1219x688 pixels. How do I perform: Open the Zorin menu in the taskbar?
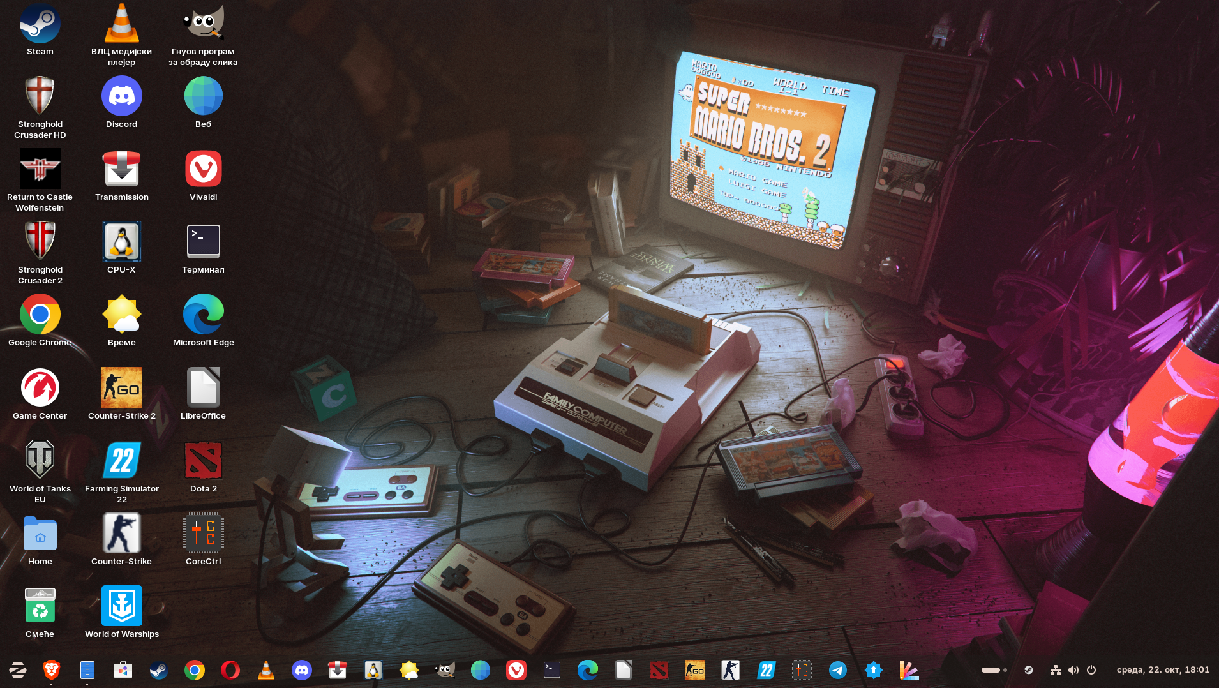(x=17, y=669)
